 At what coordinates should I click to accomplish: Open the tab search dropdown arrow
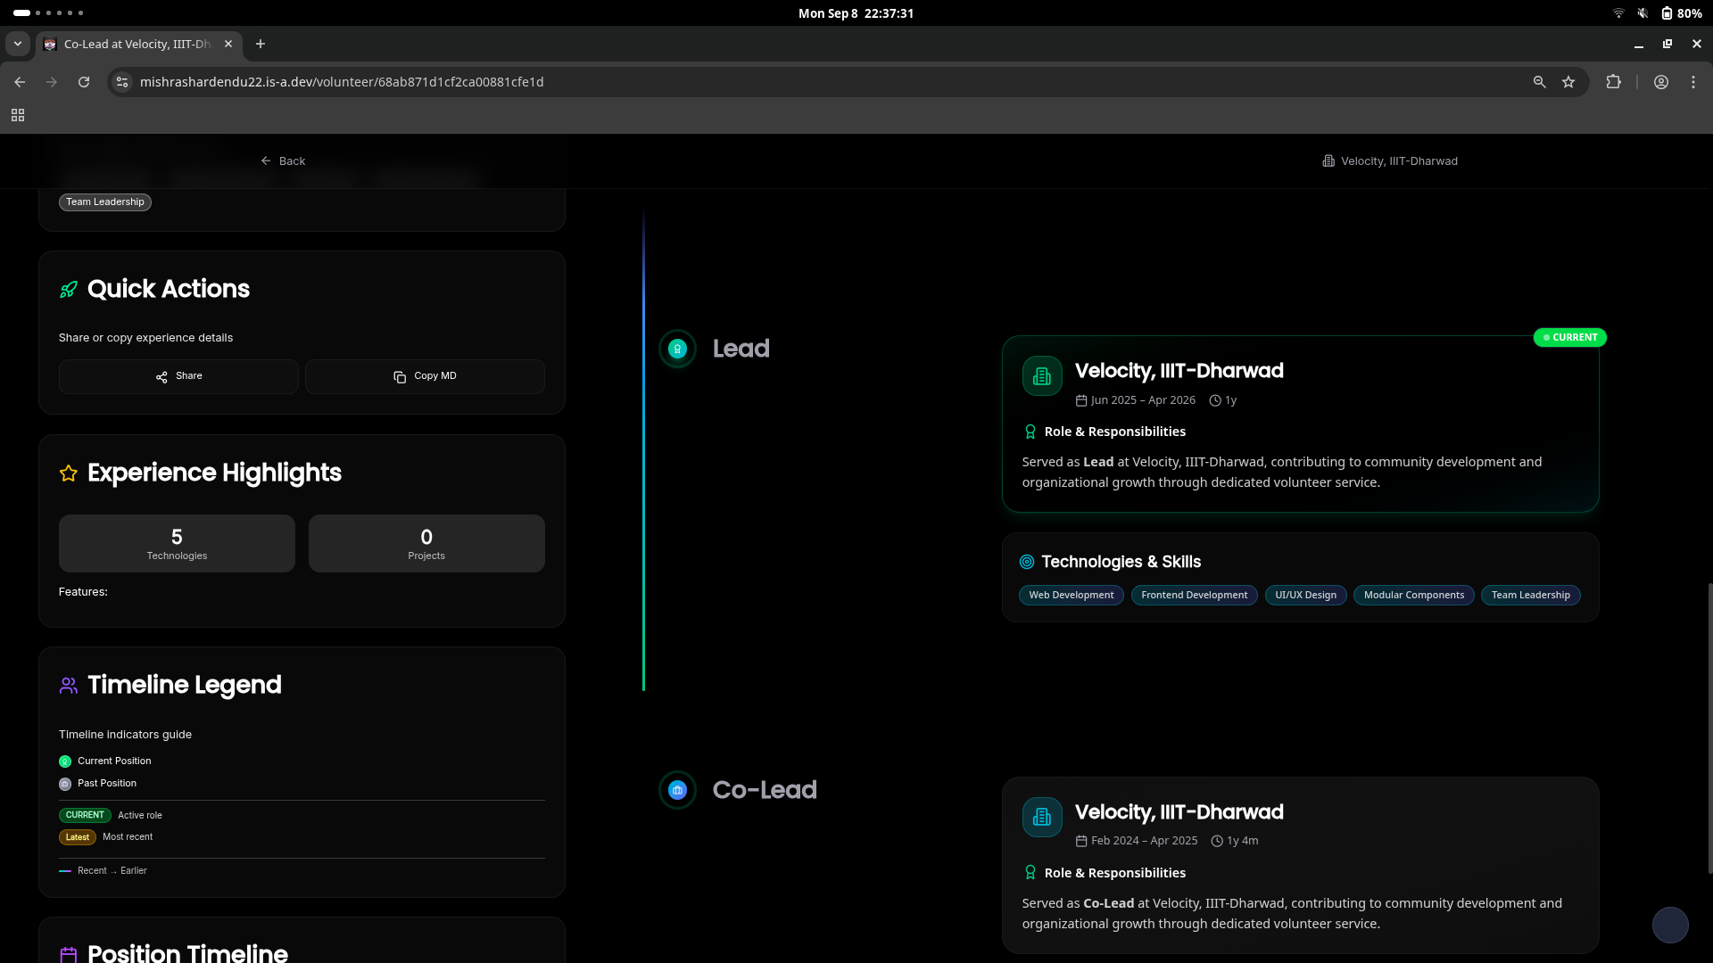pyautogui.click(x=17, y=44)
